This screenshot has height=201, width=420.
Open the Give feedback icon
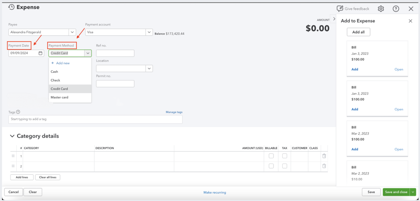click(340, 9)
